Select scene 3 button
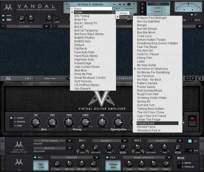The width and height of the screenshot is (204, 172). click(x=158, y=11)
